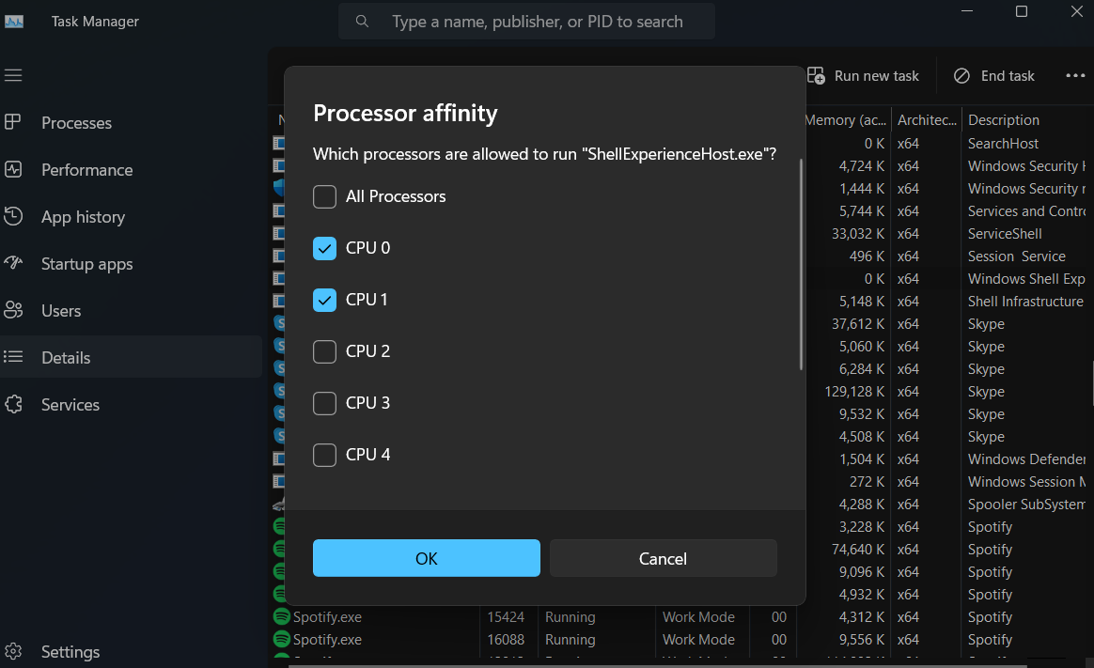Image resolution: width=1094 pixels, height=668 pixels.
Task: Click the Windows Session Manager description
Action: [1026, 481]
